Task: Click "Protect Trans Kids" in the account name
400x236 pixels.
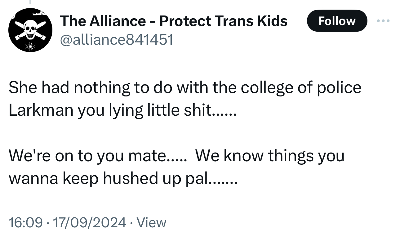Action: coord(223,21)
